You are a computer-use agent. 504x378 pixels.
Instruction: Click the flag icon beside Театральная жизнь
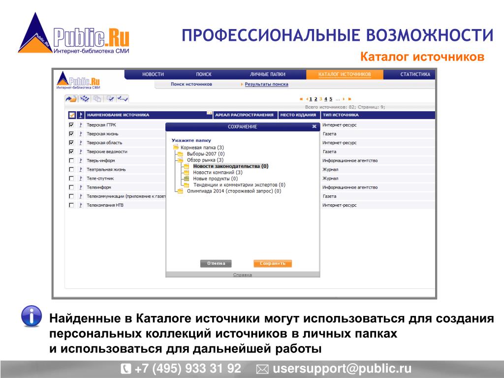tap(80, 169)
